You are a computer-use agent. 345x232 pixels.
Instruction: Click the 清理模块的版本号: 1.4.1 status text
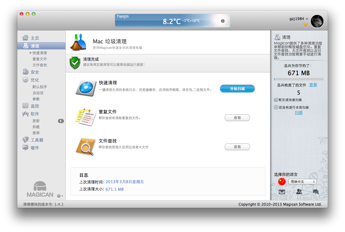[x=43, y=204]
